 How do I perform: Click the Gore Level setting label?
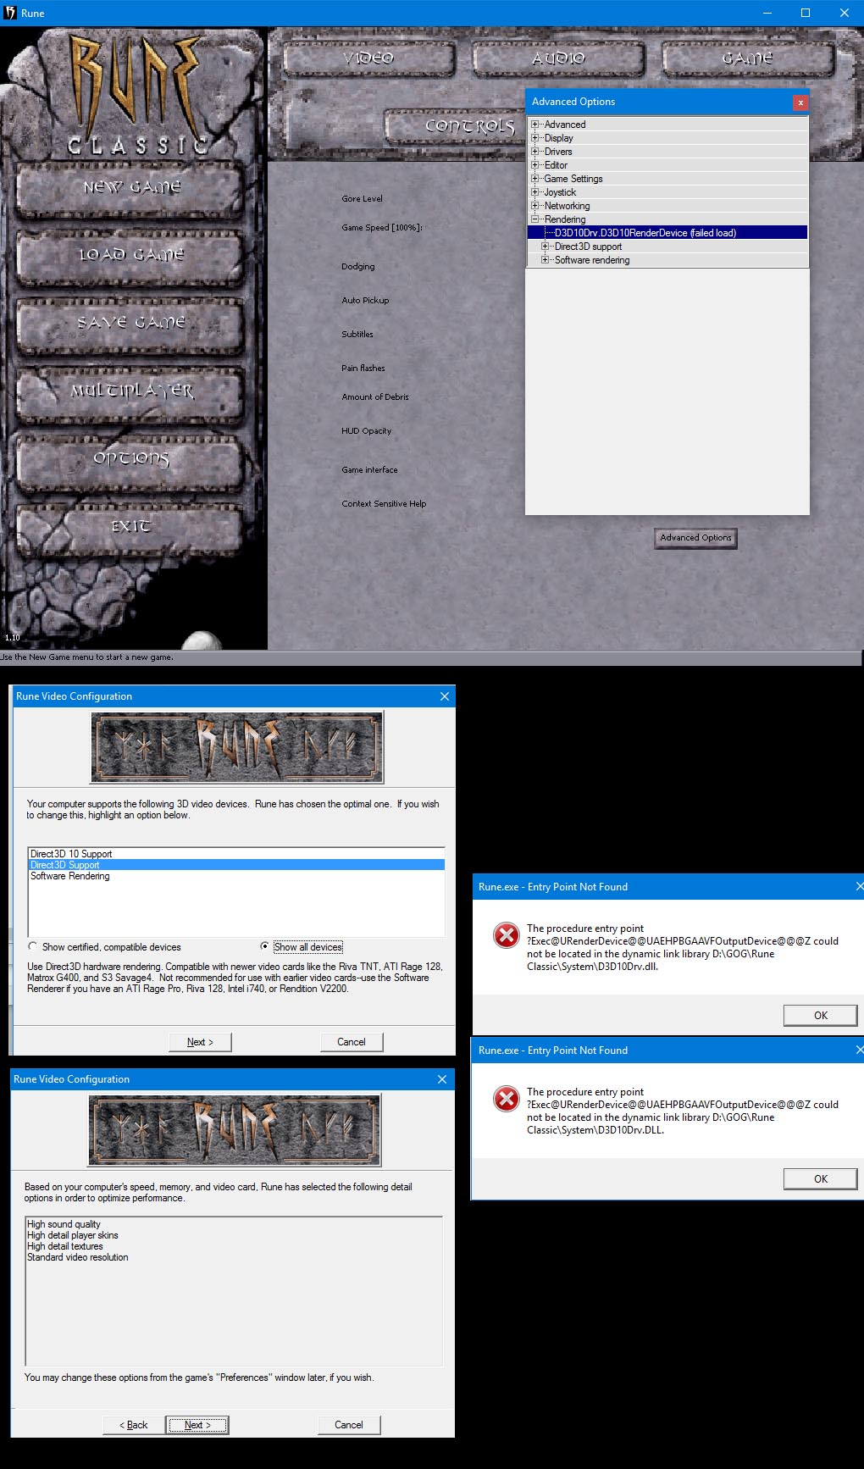tap(362, 198)
